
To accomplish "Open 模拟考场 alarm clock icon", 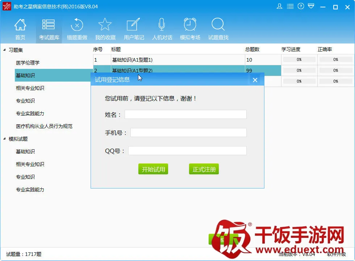I will point(190,29).
